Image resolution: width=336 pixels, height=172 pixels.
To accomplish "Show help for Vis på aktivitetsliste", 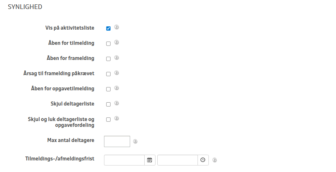I will point(116,27).
